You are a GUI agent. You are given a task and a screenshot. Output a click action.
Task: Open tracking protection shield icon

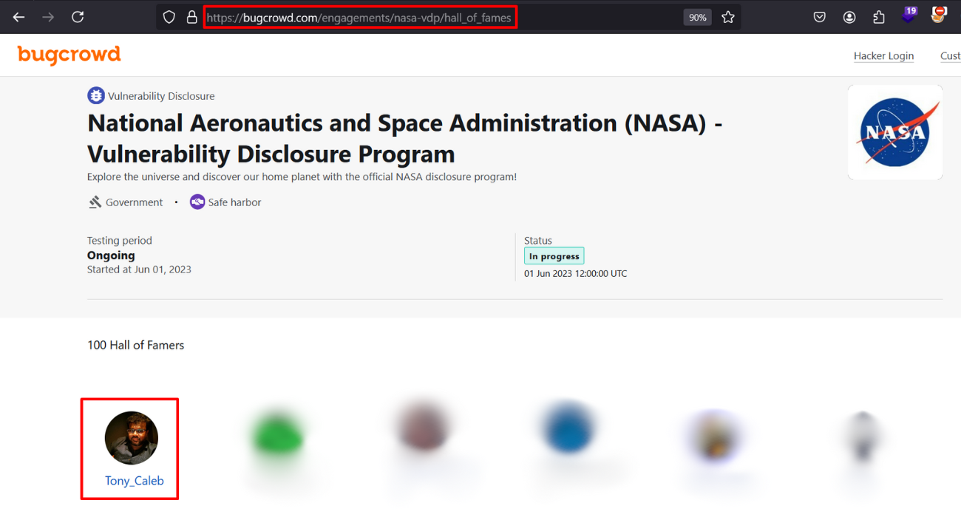[x=169, y=17]
